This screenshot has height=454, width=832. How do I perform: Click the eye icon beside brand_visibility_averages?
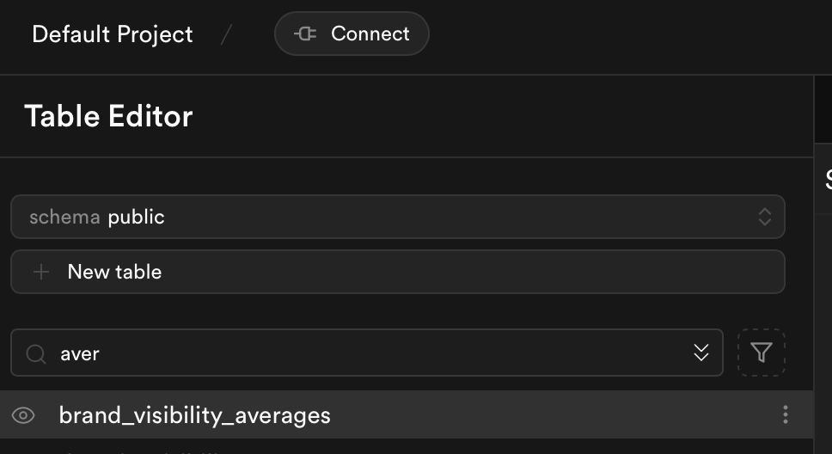(x=23, y=416)
